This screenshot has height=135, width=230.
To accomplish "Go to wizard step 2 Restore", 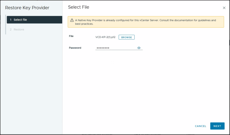I will [19, 29].
